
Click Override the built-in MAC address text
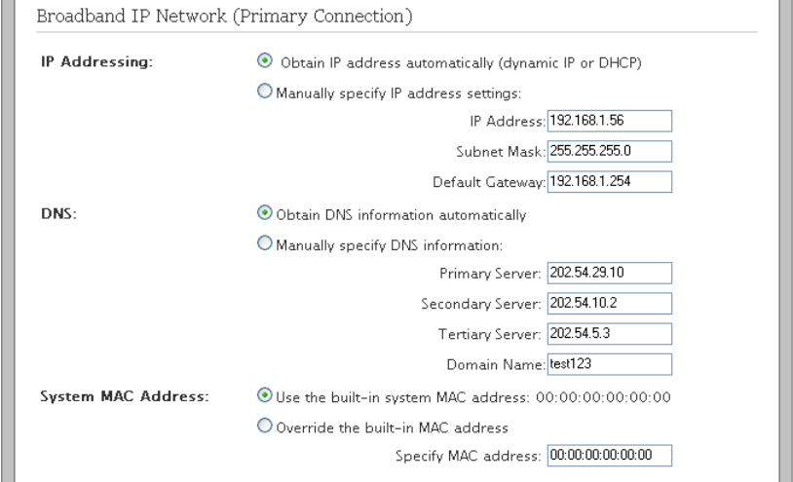pyautogui.click(x=392, y=427)
